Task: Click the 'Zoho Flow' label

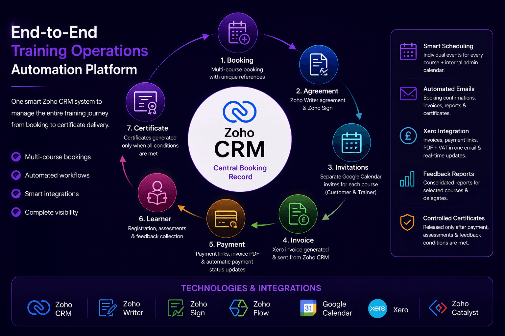Action: click(x=261, y=308)
